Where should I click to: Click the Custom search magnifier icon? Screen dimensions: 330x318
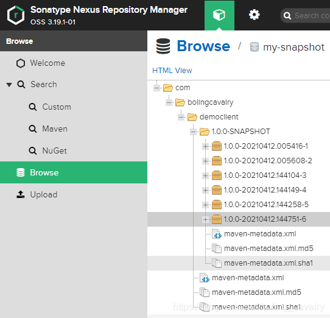[x=33, y=107]
